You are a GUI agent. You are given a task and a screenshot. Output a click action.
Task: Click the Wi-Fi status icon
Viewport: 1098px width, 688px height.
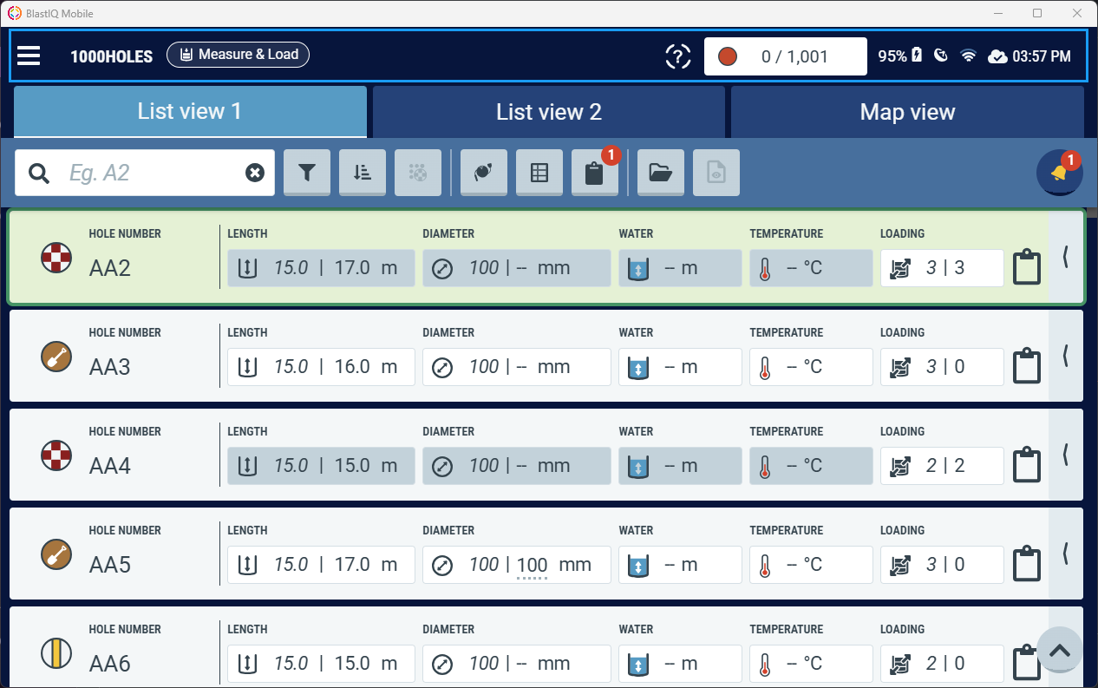tap(968, 56)
